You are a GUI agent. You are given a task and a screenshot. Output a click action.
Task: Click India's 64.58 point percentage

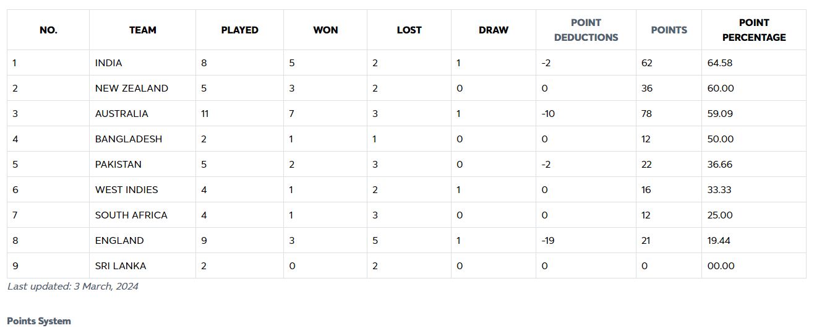(720, 63)
